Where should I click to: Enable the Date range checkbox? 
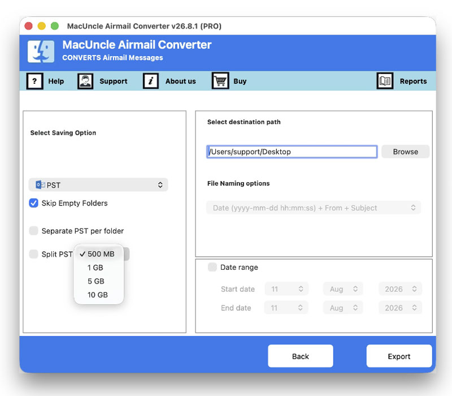pos(212,267)
